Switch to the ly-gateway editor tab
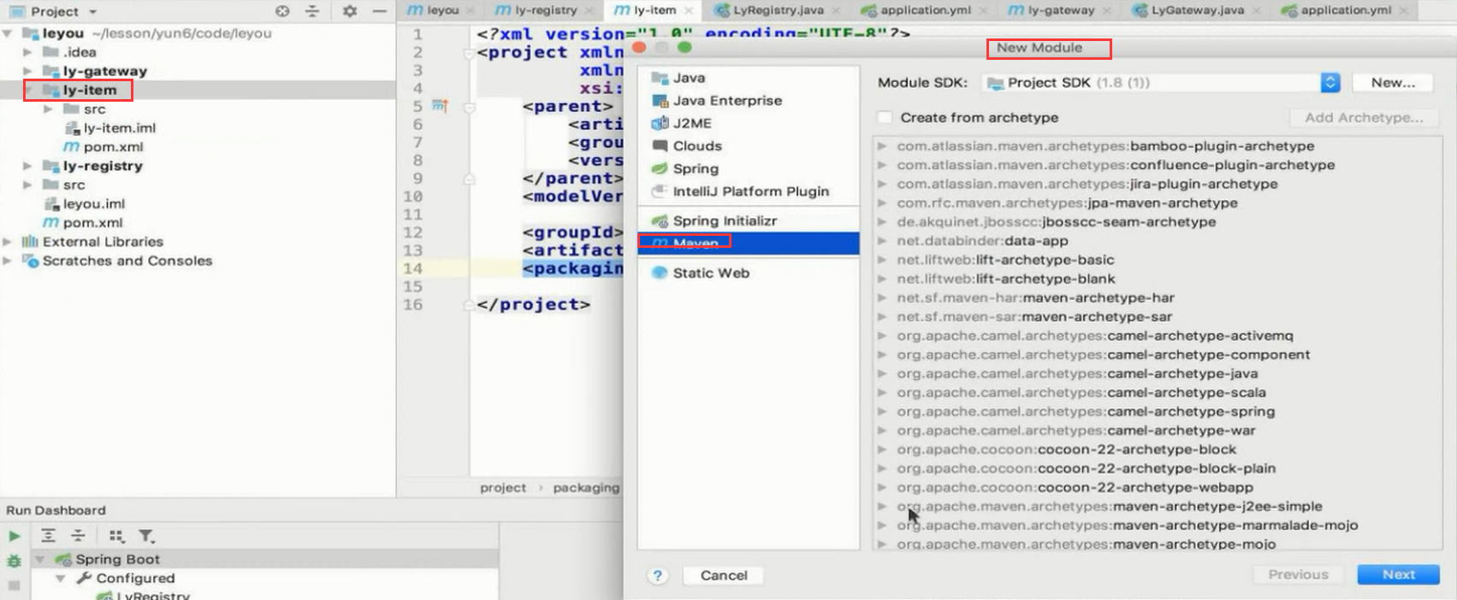The height and width of the screenshot is (600, 1457). click(x=1060, y=10)
